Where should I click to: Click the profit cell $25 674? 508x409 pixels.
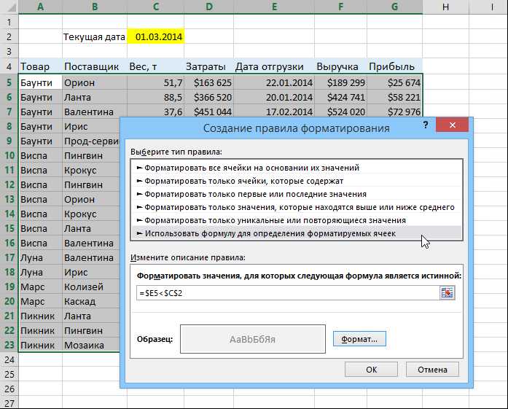(394, 82)
